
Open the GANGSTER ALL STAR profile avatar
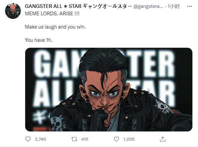pos(13,11)
